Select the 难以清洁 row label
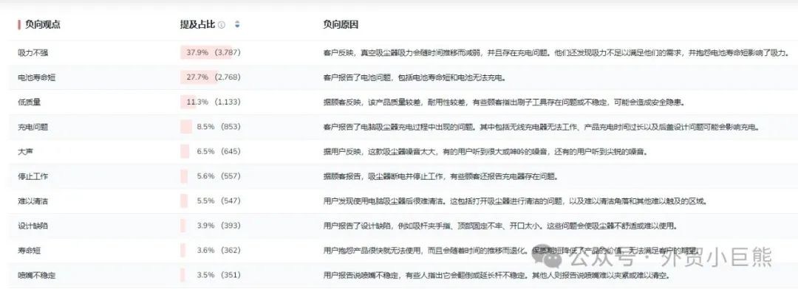This screenshot has height=289, width=798. (33, 201)
